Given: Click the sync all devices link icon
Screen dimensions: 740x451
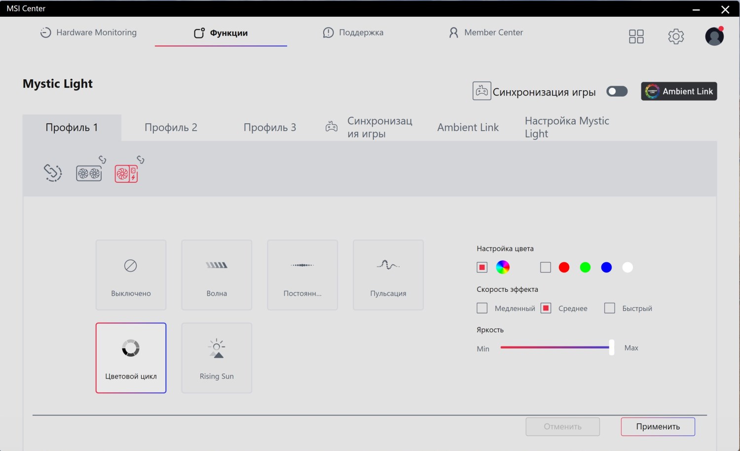Looking at the screenshot, I should click(x=53, y=173).
